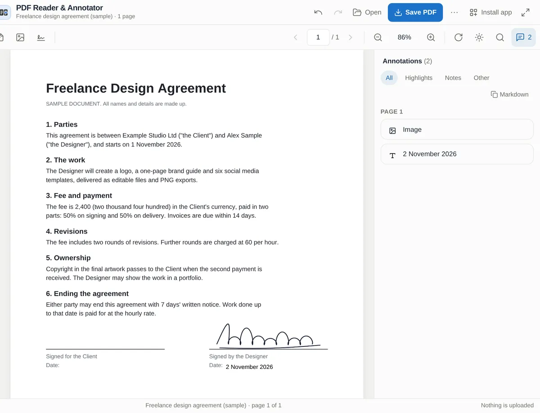Open a PDF file

point(367,12)
